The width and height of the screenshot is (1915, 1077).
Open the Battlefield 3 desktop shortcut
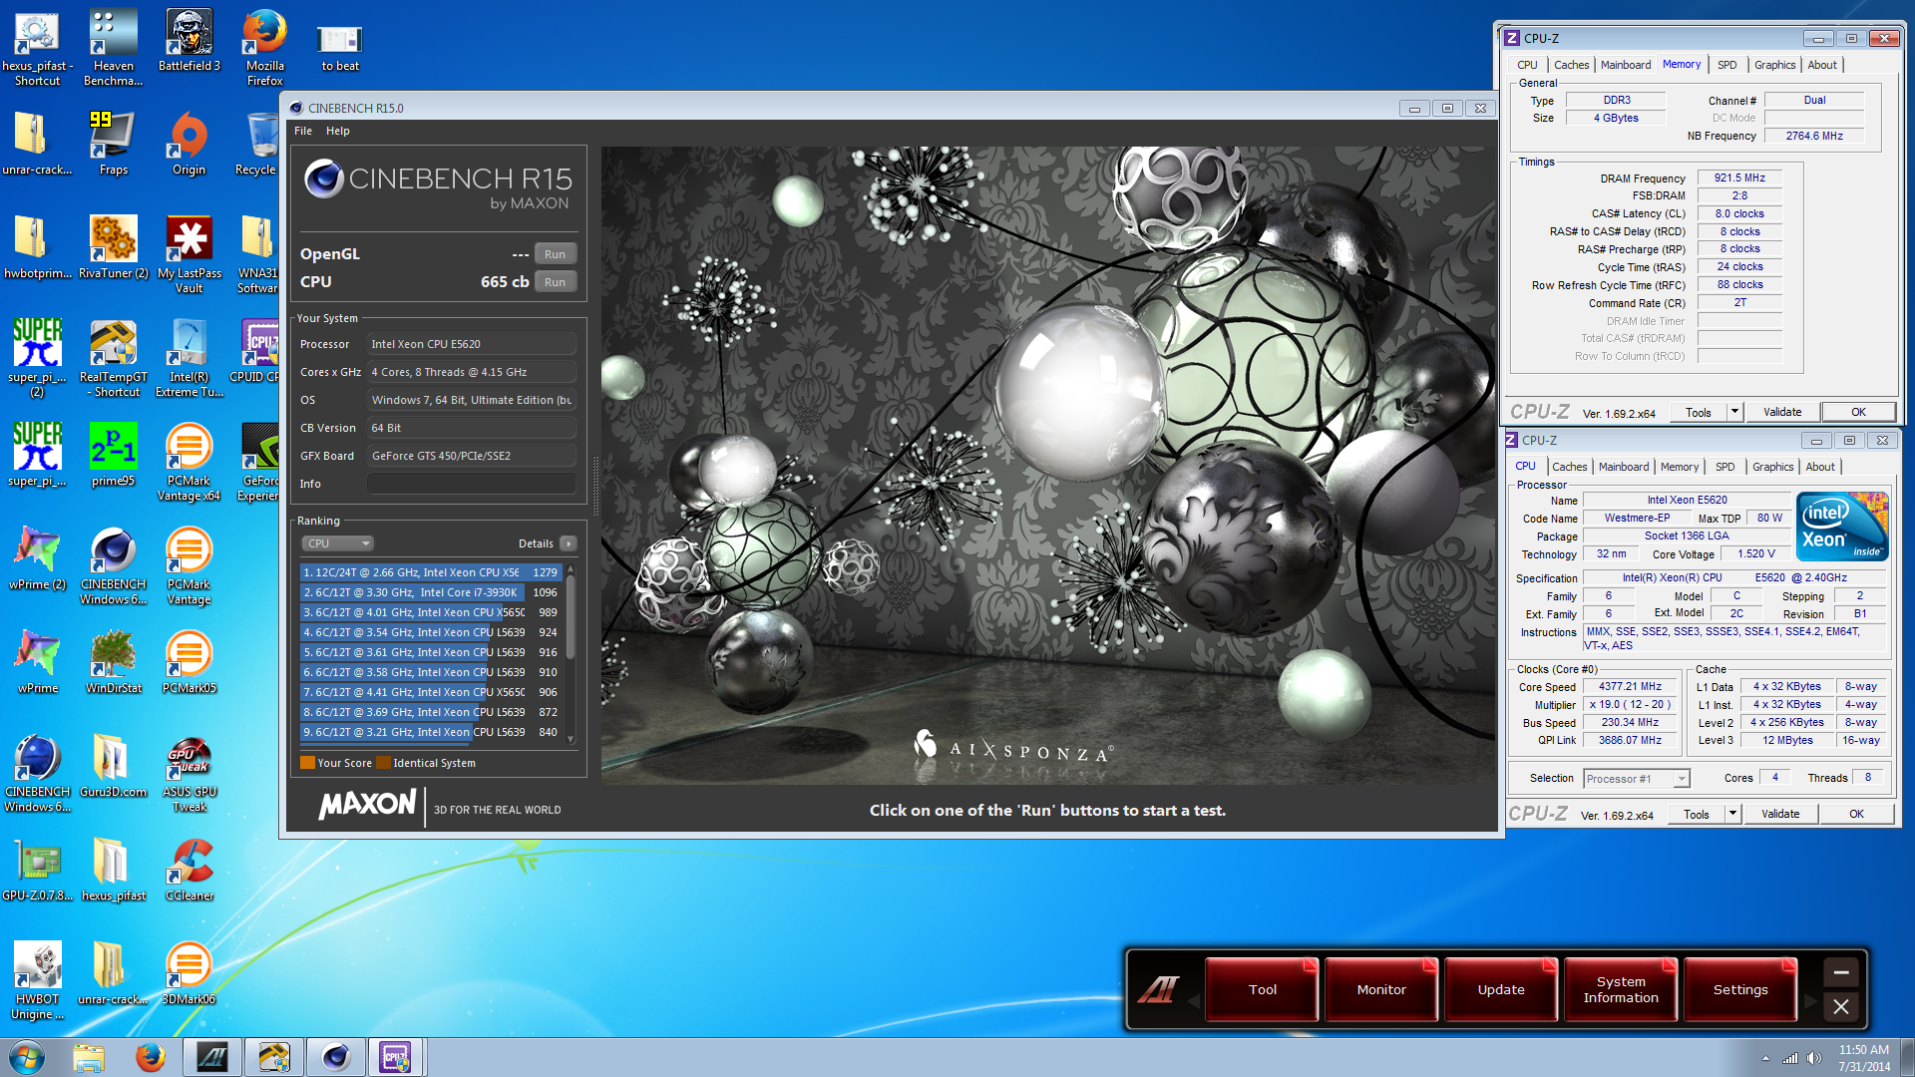click(x=190, y=40)
